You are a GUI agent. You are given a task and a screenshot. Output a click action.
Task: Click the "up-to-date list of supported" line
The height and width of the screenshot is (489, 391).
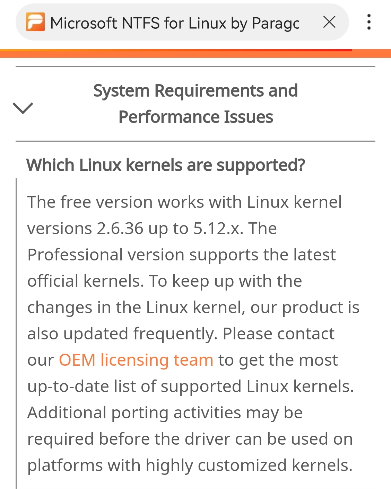[x=191, y=386]
